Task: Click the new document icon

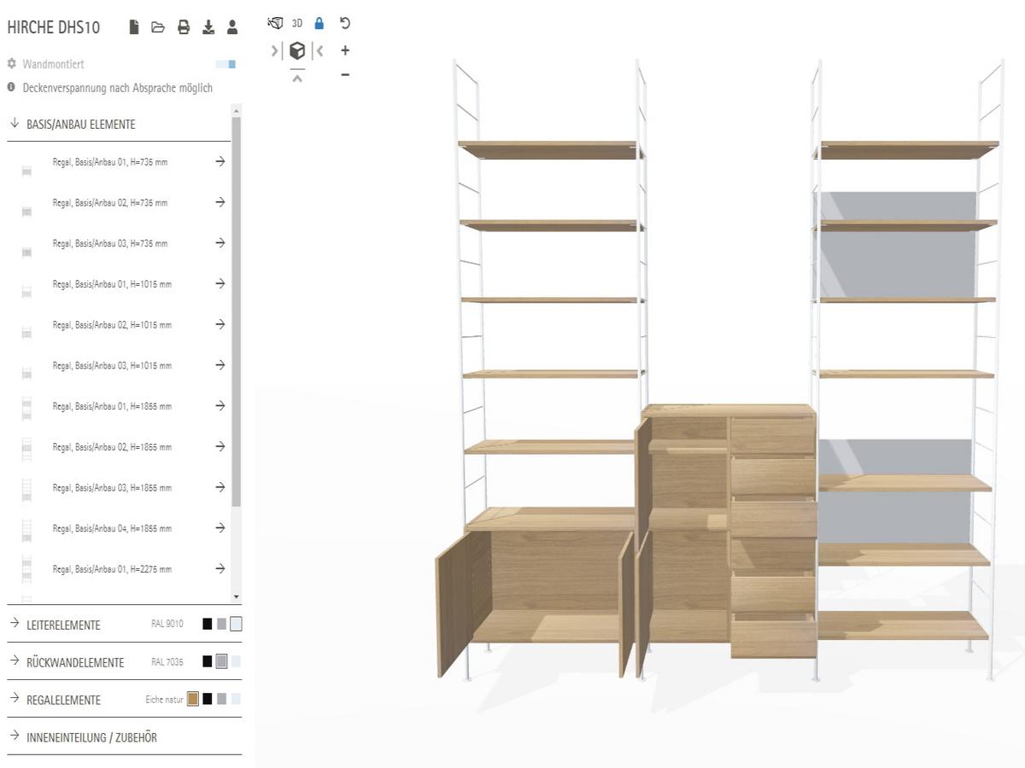Action: (134, 27)
